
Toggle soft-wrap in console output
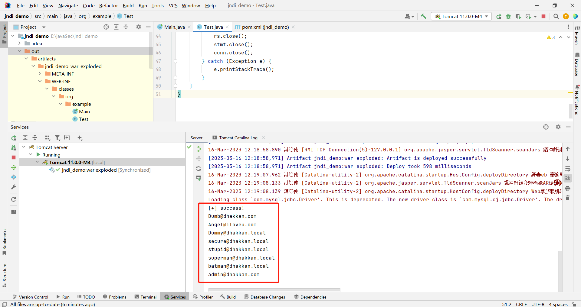click(568, 169)
